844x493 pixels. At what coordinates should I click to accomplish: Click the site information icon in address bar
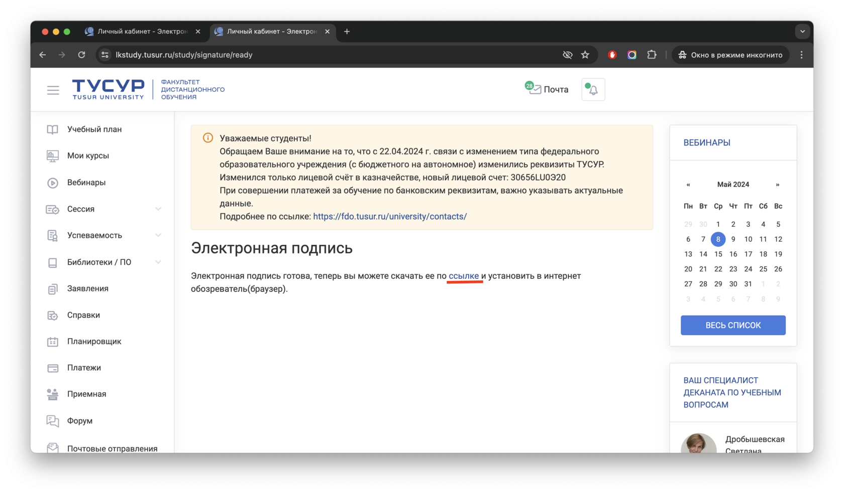pos(105,55)
